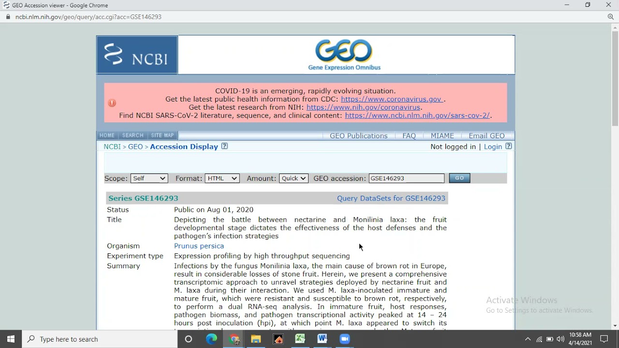Image resolution: width=619 pixels, height=348 pixels.
Task: Open the HOME menu item
Action: (107, 135)
